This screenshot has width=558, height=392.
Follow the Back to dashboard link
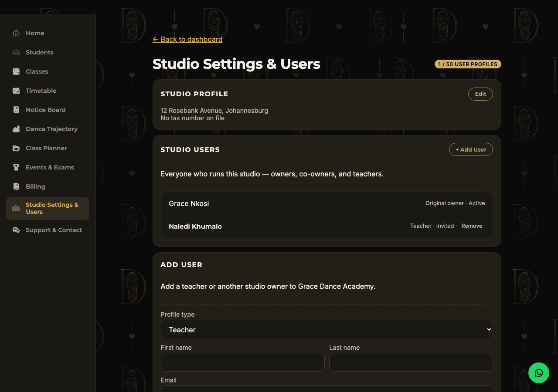tap(187, 39)
